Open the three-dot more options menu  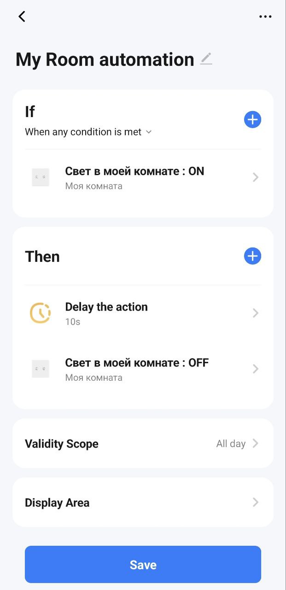[x=265, y=17]
